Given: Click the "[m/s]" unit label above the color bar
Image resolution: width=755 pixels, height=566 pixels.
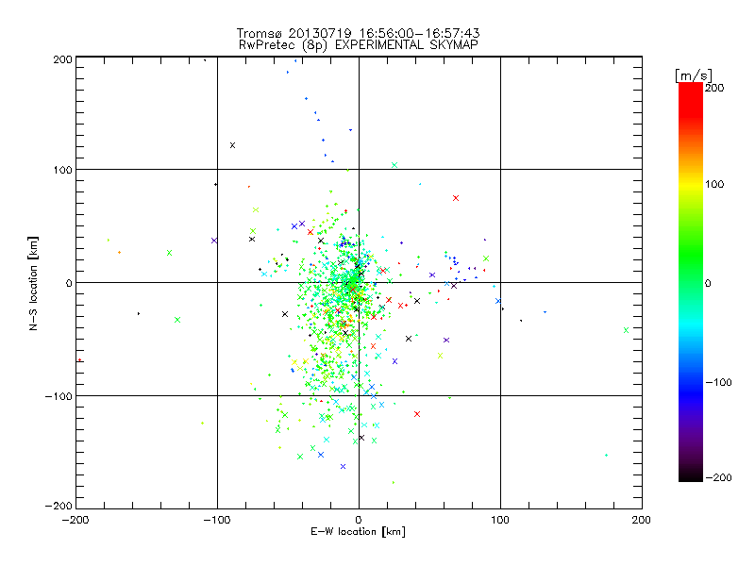Looking at the screenshot, I should coord(694,75).
